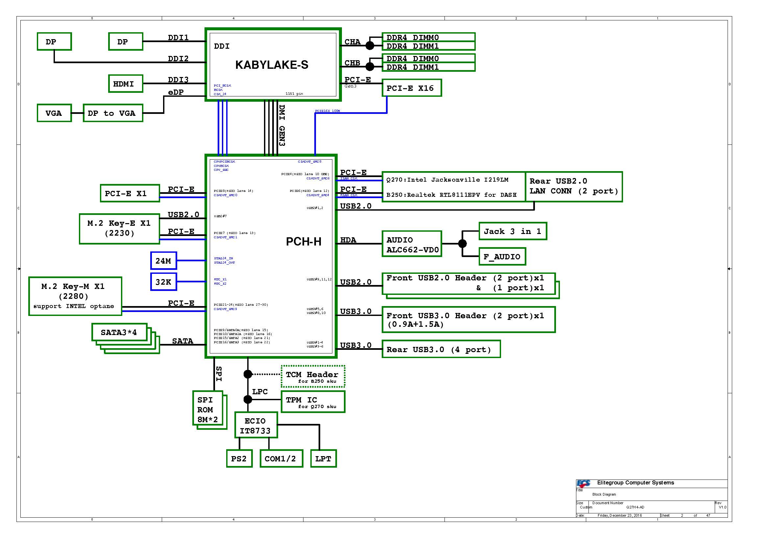Click the Q270 Intel Jacksonville I219LM text

point(447,180)
